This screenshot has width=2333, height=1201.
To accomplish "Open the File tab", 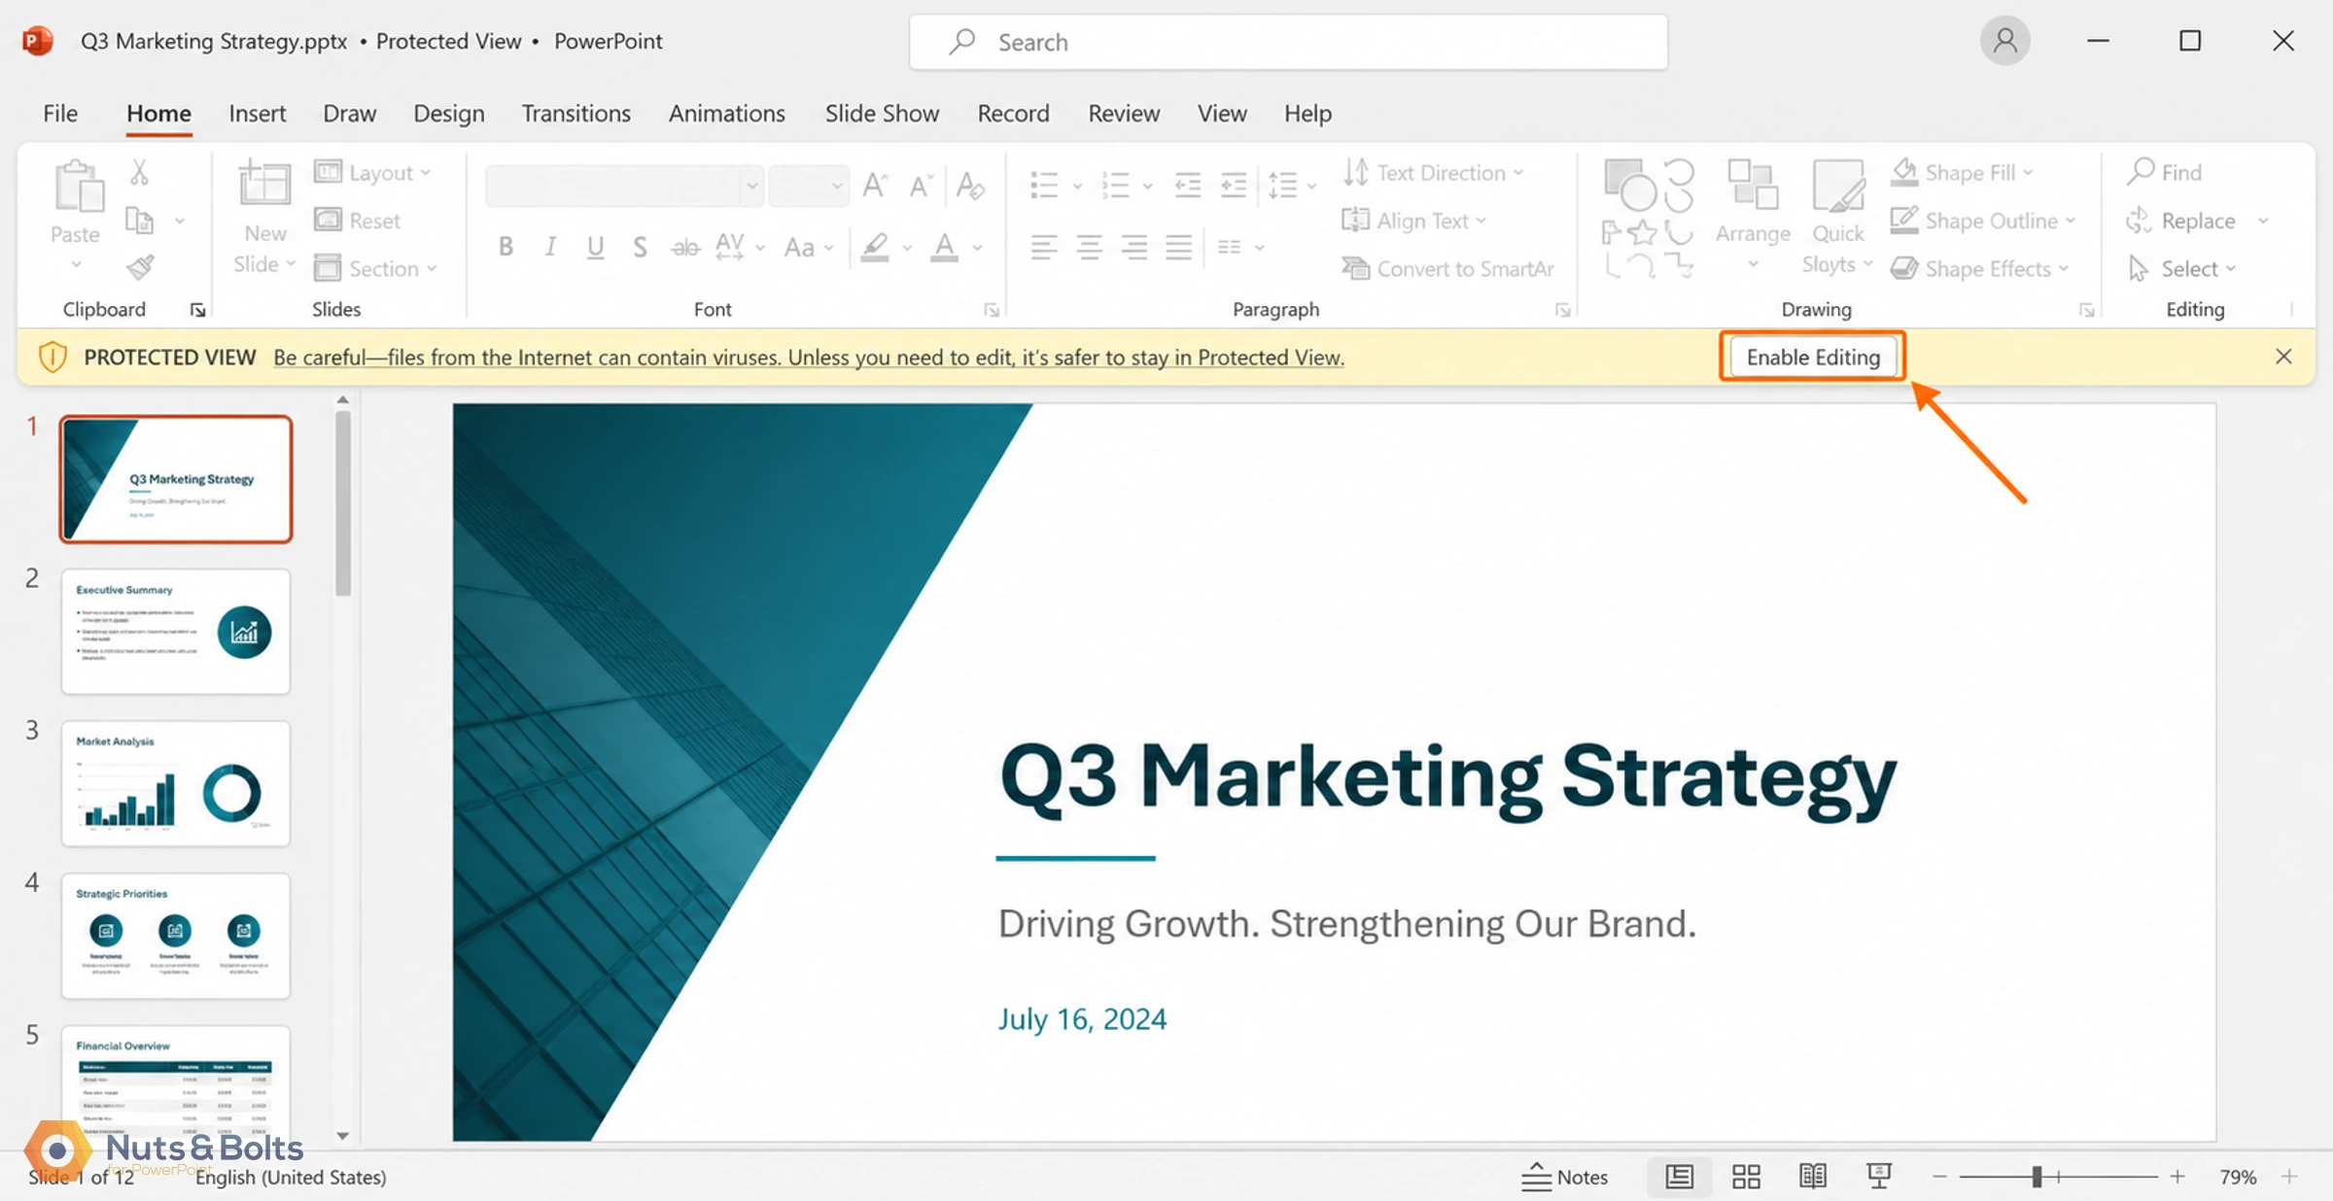I will [60, 114].
